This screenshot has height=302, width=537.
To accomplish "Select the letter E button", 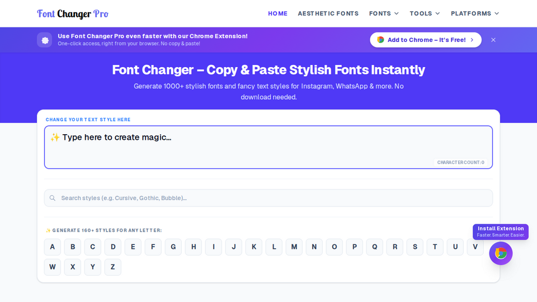I will click(133, 247).
